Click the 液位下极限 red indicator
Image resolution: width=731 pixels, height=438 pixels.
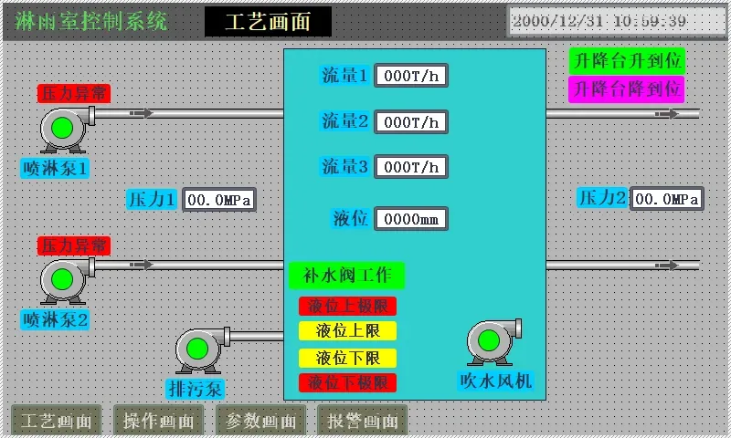348,382
